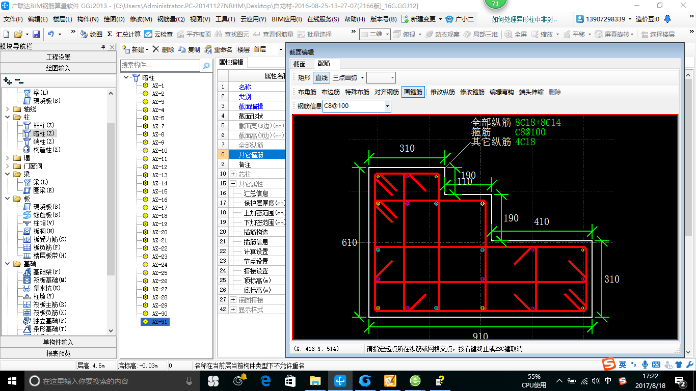Open the 文件(F) menu
This screenshot has height=391, width=696.
pyautogui.click(x=13, y=19)
